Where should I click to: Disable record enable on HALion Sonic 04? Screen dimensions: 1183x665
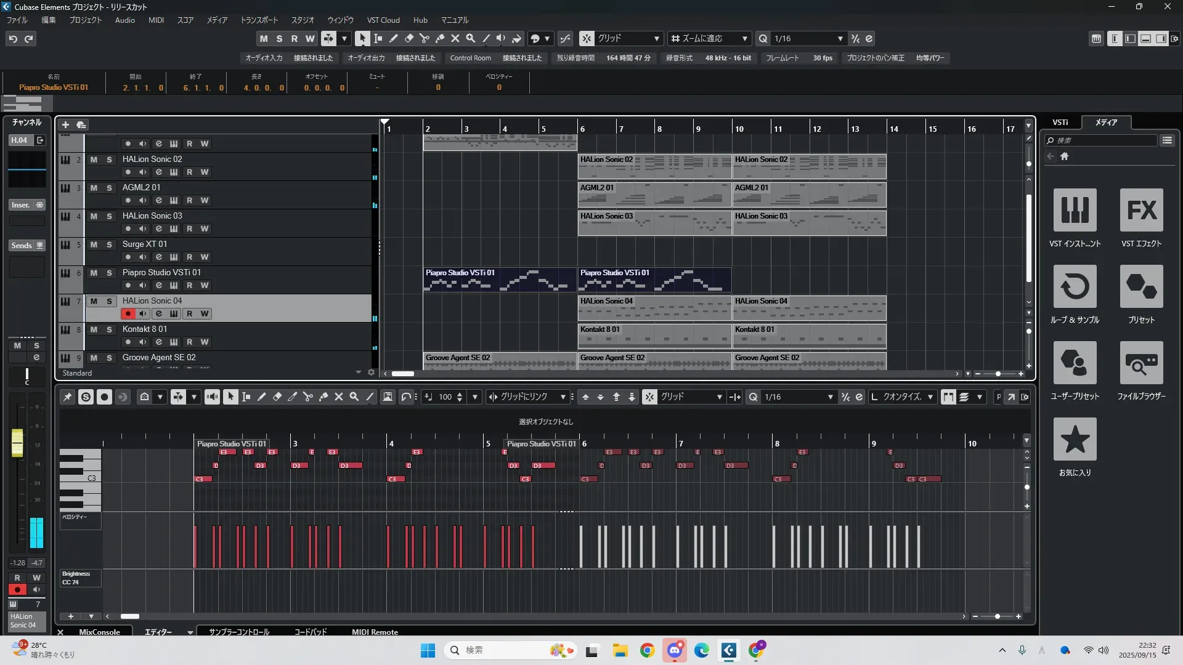(128, 313)
